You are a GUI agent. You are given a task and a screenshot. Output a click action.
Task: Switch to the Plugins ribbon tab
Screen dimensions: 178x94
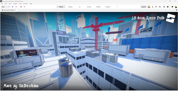tap(108, 7)
